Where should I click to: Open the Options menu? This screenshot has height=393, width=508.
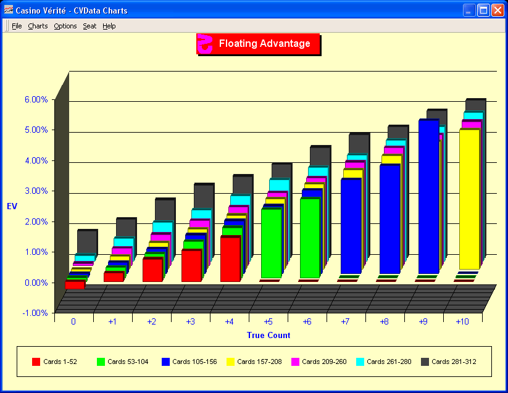(65, 26)
